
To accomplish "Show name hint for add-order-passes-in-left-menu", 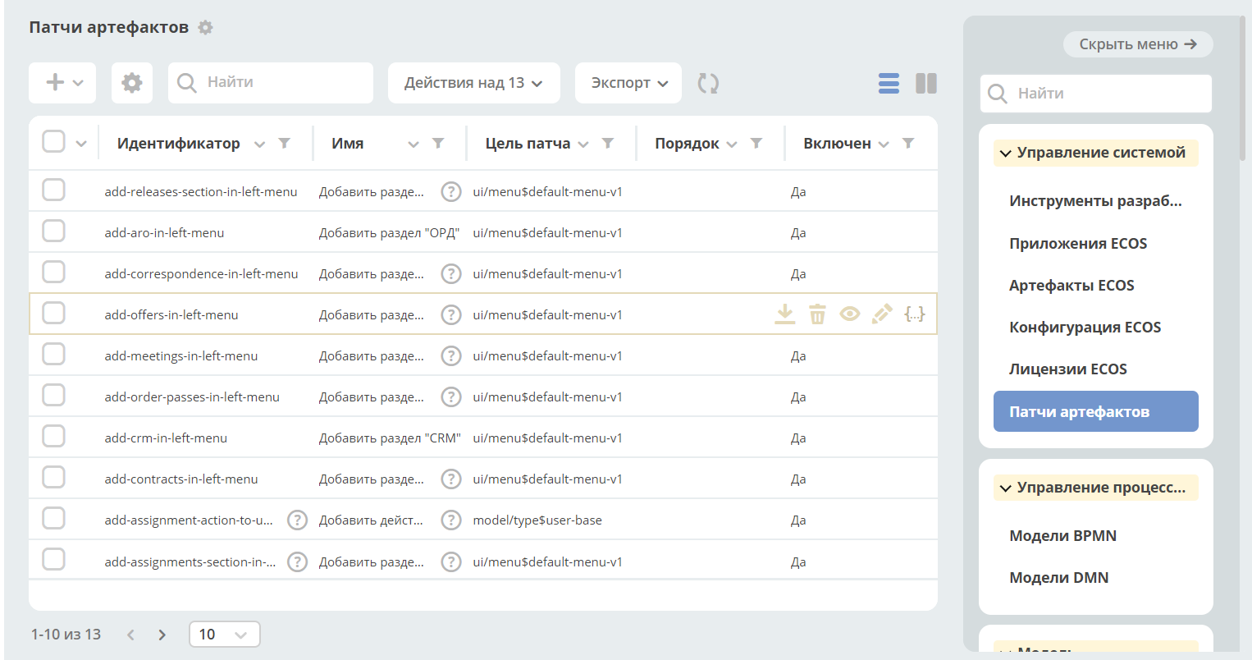I will click(451, 396).
